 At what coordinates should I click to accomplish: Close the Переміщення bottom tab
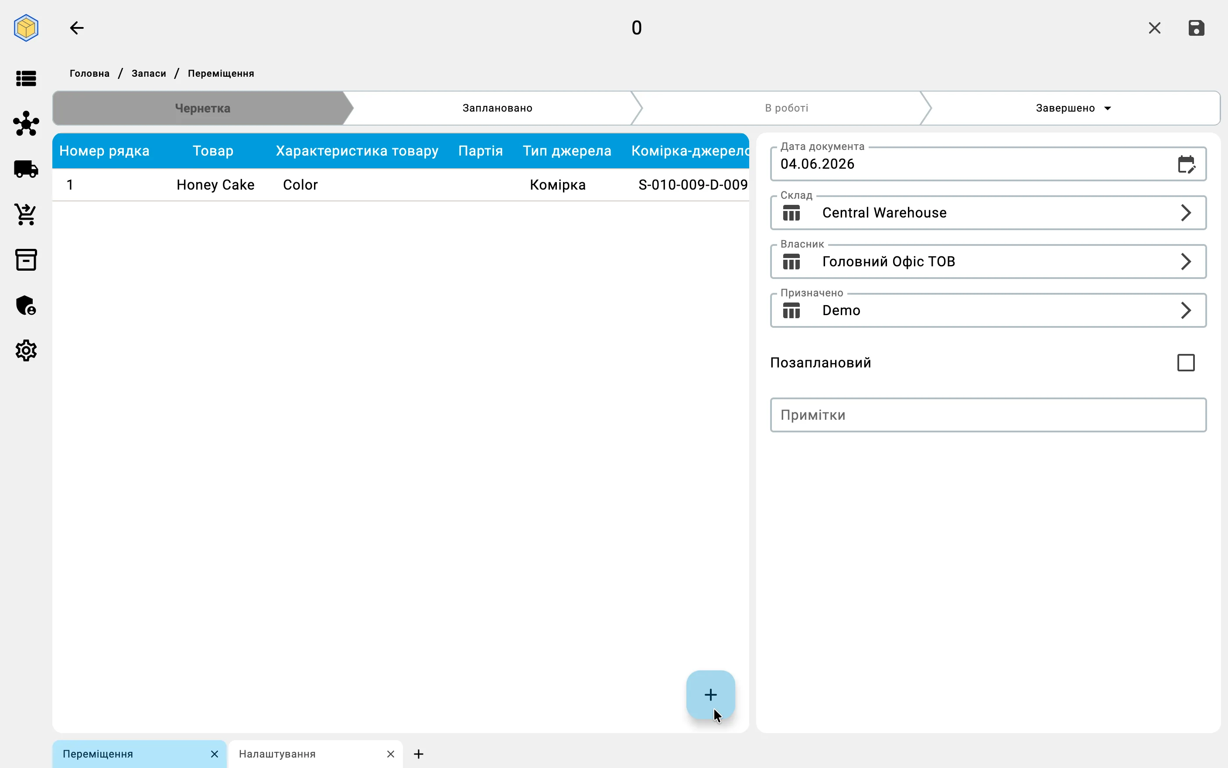click(215, 754)
